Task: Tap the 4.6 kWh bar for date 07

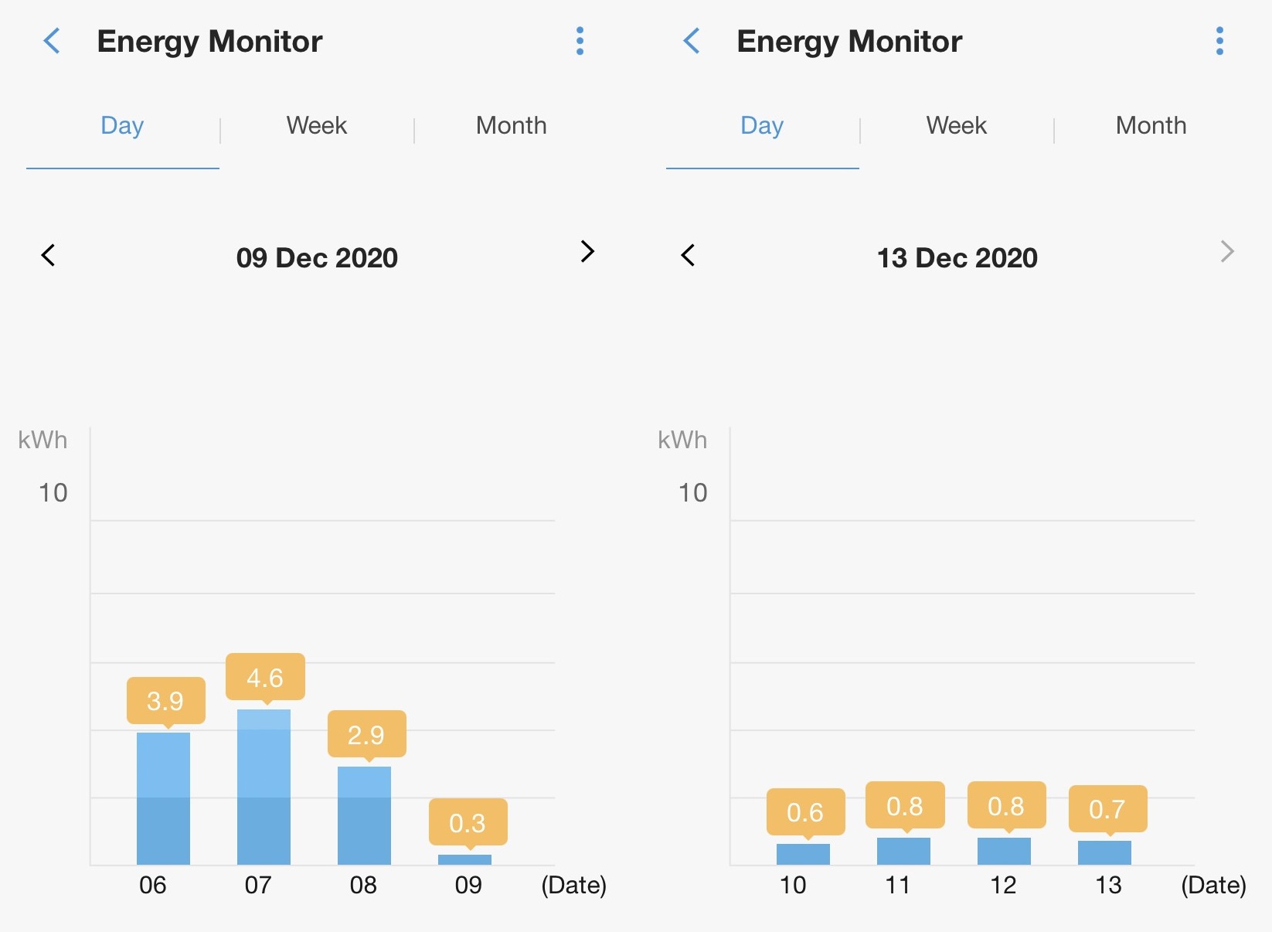Action: coord(264,787)
